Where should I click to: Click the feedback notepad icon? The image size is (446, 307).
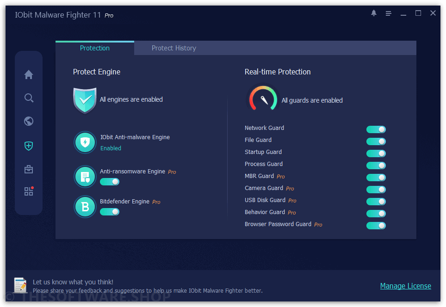[x=20, y=285]
